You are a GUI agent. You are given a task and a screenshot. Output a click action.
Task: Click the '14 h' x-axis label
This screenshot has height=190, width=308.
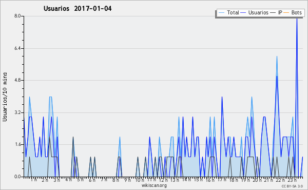(x=186, y=180)
